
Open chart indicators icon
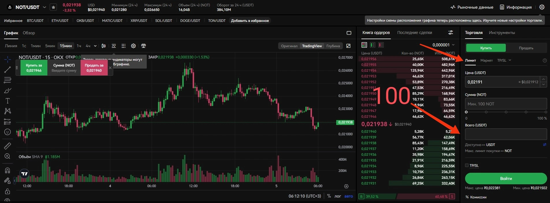(x=114, y=46)
